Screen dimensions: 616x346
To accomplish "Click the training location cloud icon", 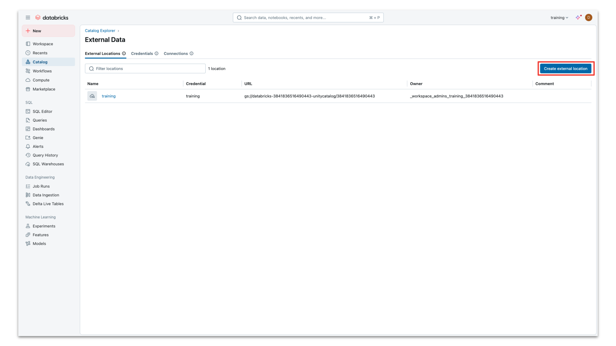I will pyautogui.click(x=92, y=96).
